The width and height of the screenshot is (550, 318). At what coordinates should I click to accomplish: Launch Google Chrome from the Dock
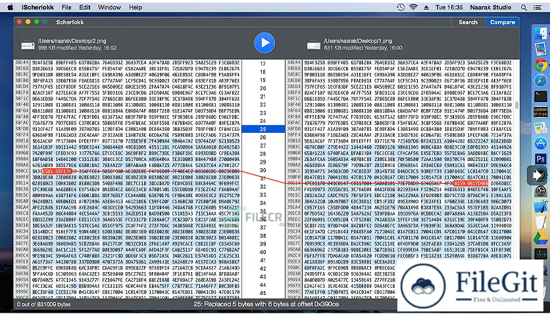[x=541, y=65]
